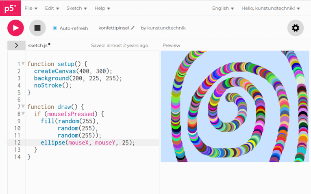Open editor settings via gear icon
The width and height of the screenshot is (311, 194).
coord(296,28)
